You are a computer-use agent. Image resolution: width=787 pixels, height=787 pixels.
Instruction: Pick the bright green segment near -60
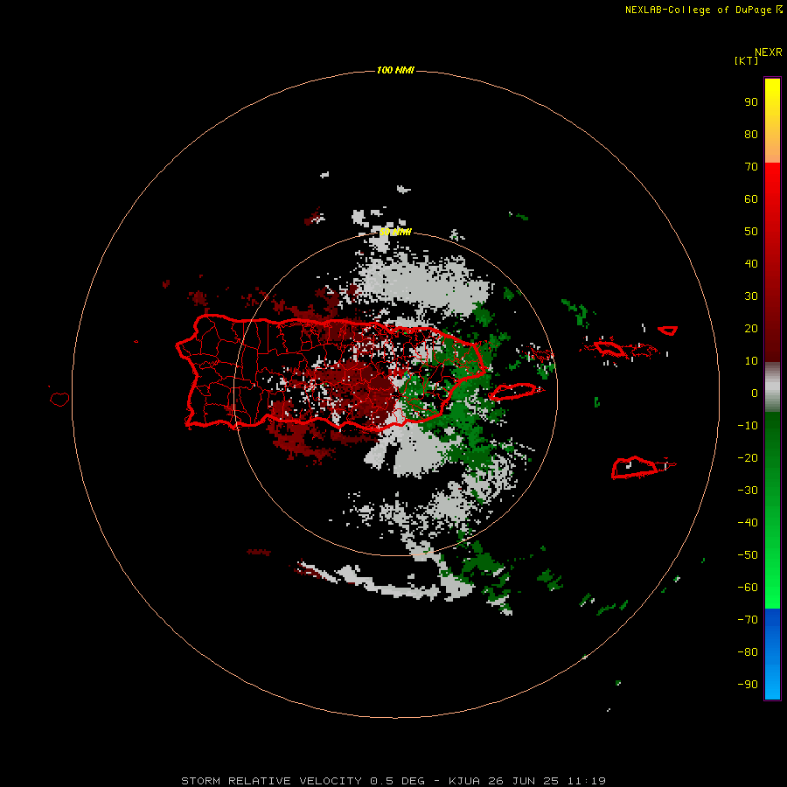coord(772,589)
